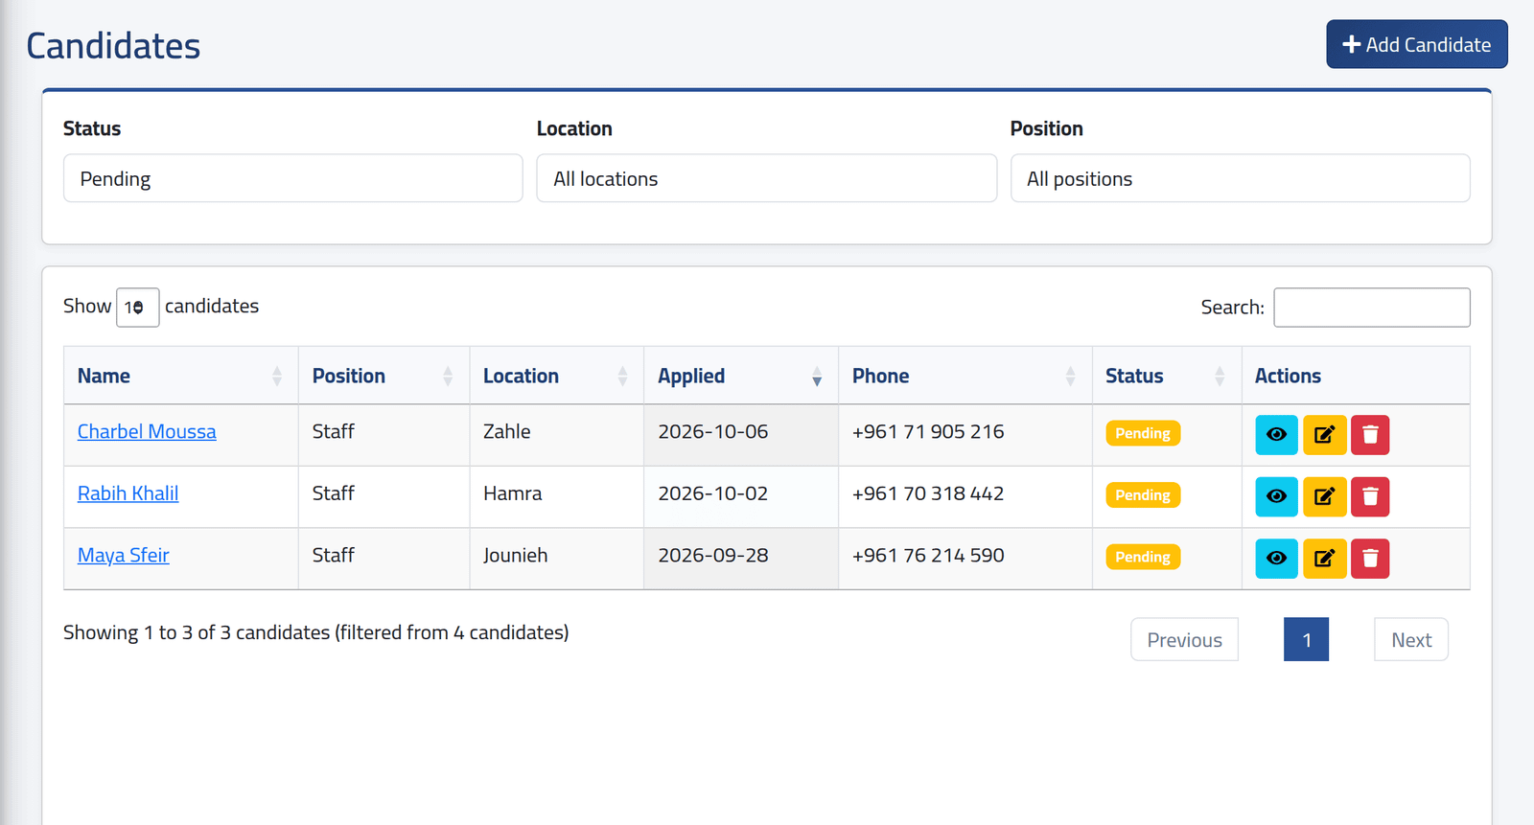Go to page 1 of results
Image resolution: width=1534 pixels, height=825 pixels.
[1306, 639]
